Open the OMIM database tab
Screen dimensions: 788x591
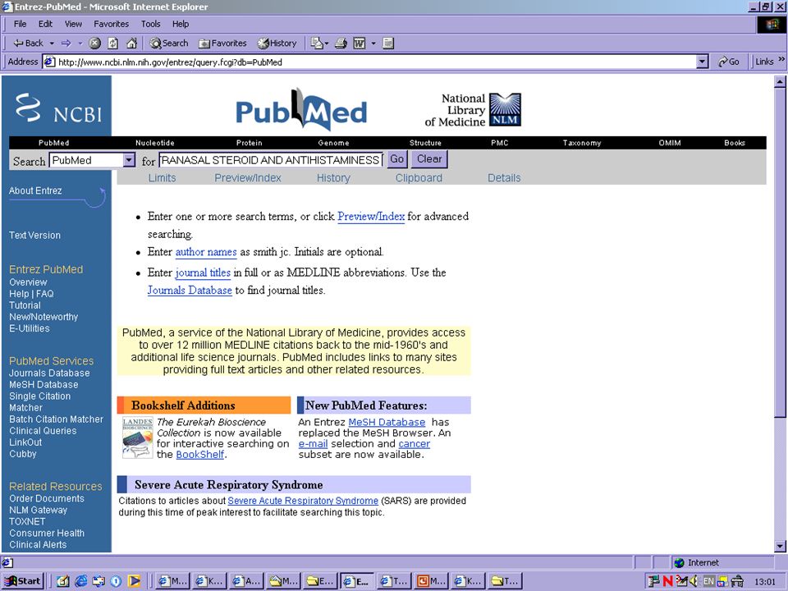tap(670, 143)
